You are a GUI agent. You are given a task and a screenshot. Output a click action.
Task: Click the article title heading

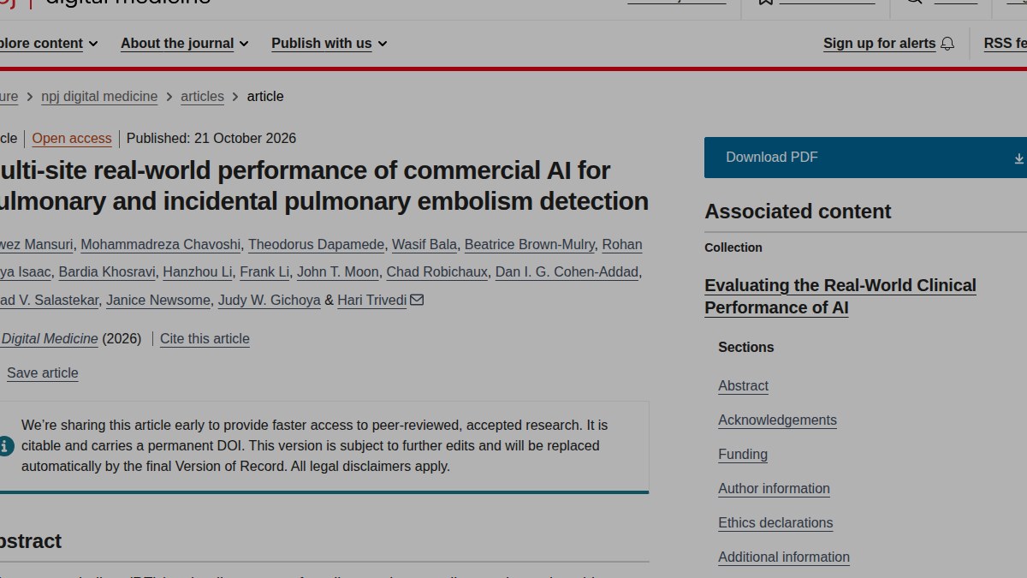click(323, 186)
